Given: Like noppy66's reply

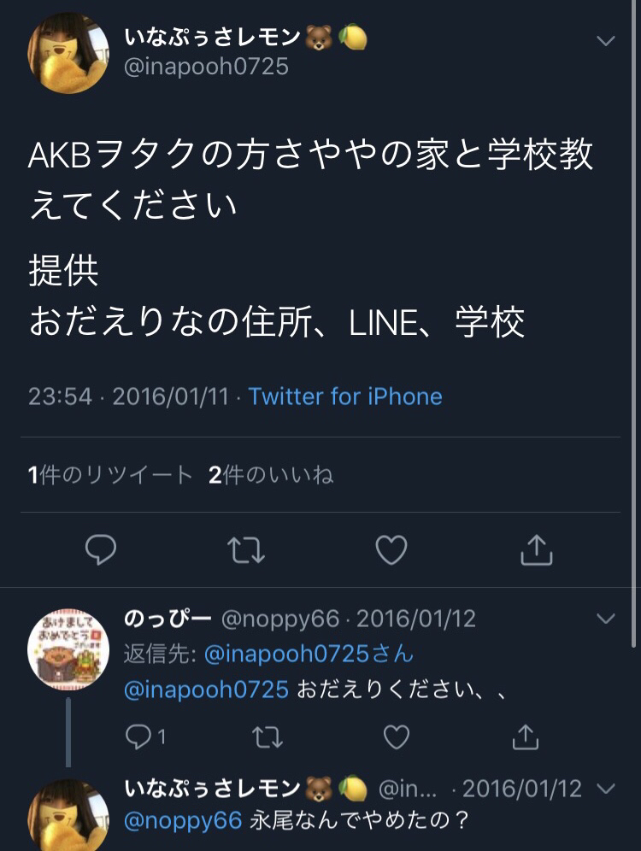Looking at the screenshot, I should click(397, 737).
